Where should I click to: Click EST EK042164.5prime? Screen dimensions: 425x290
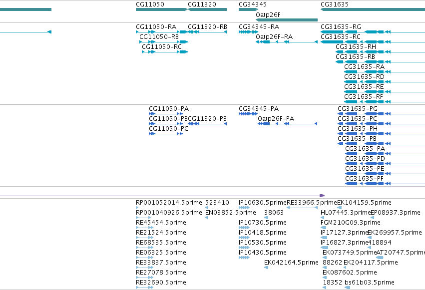point(291,263)
